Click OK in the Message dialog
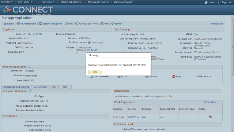 95,72
